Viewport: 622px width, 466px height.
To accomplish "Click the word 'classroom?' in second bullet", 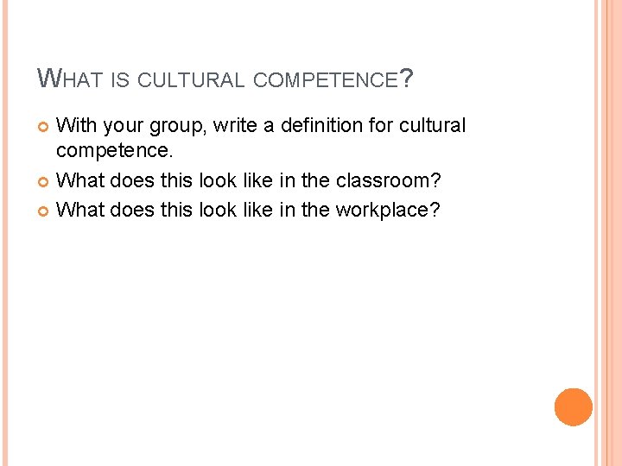I will (x=389, y=180).
